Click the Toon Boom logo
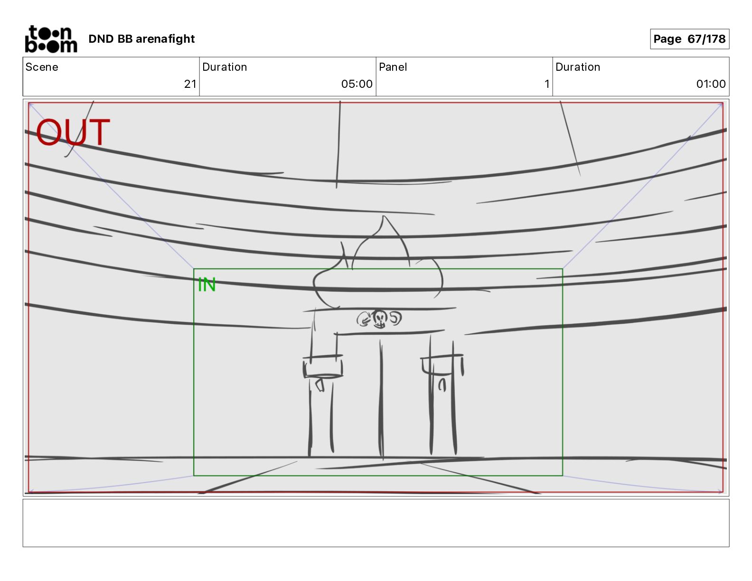The height and width of the screenshot is (581, 752). coord(51,39)
